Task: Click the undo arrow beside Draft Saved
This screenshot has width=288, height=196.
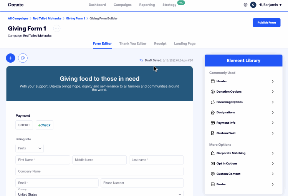Action: tap(141, 60)
